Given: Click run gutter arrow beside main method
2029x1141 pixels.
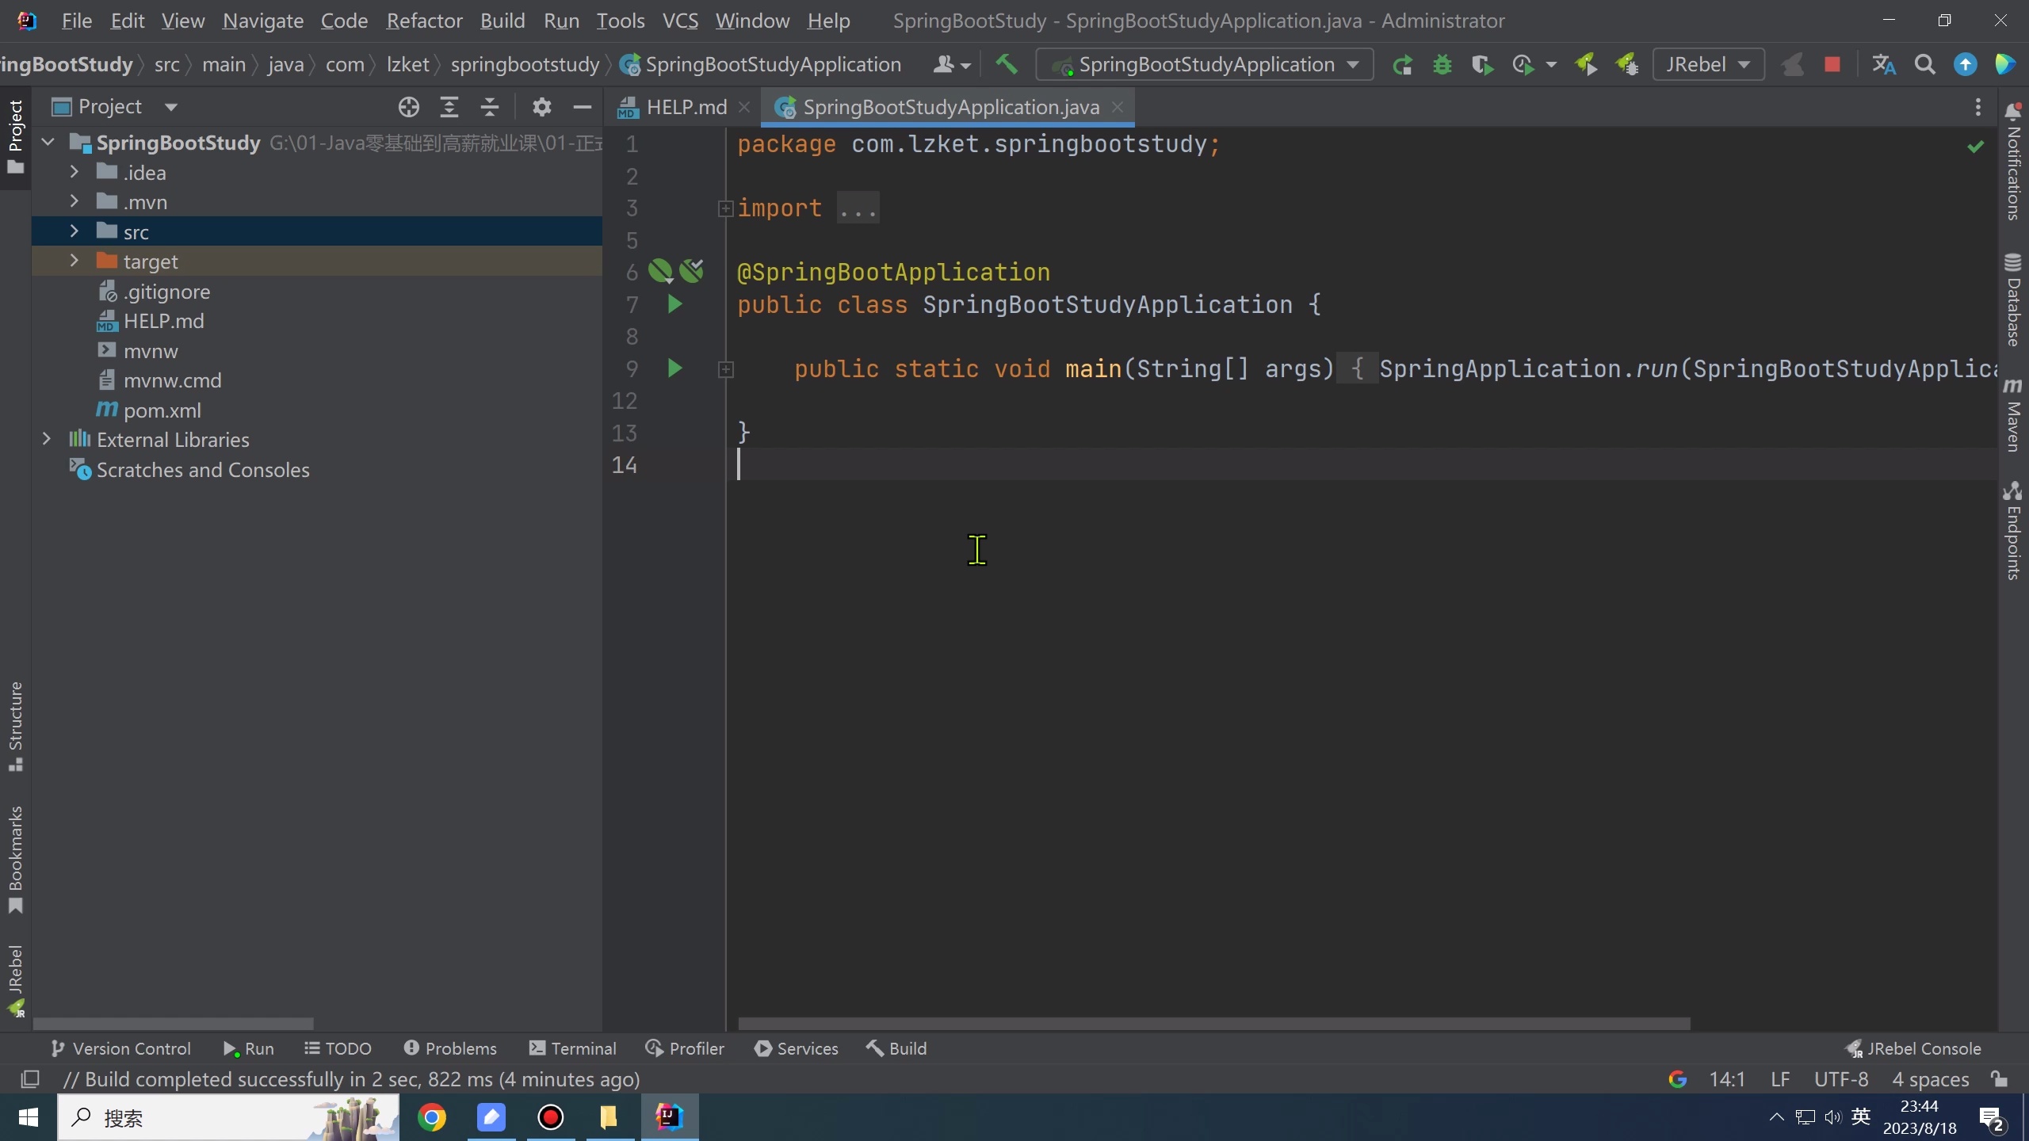Looking at the screenshot, I should pyautogui.click(x=674, y=368).
